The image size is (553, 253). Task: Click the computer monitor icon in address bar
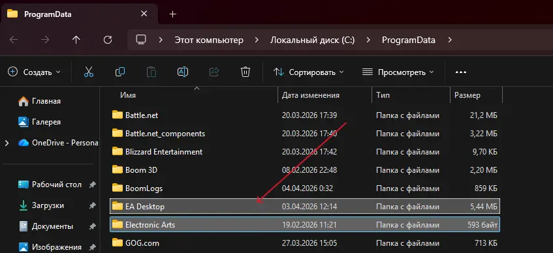(141, 40)
